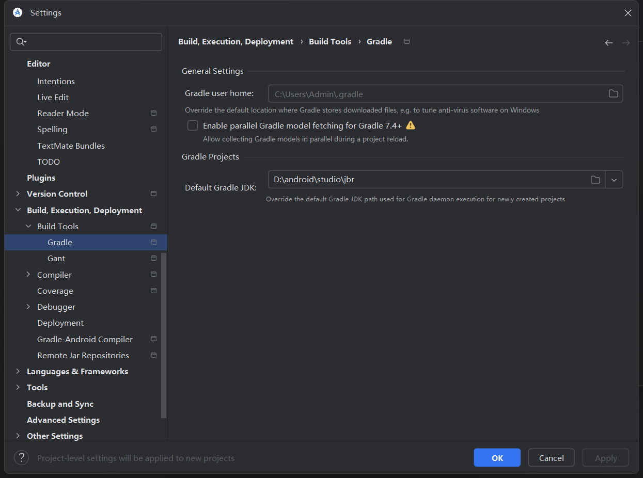Screen dimensions: 643x478
Task: Click the warning icon beside parallel fetching
Action: [x=411, y=125]
